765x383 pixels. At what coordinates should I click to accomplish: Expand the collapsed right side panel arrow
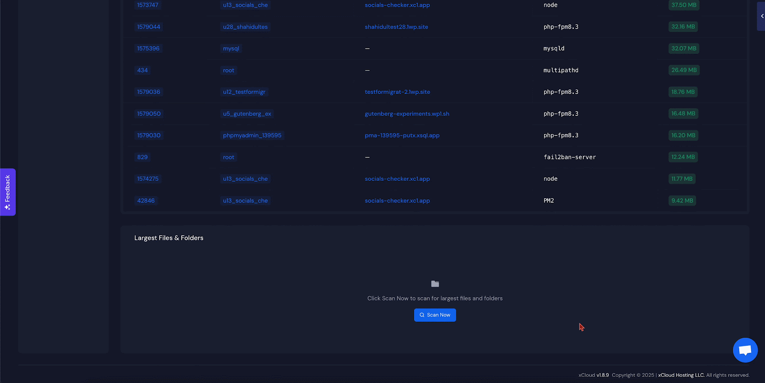point(762,16)
